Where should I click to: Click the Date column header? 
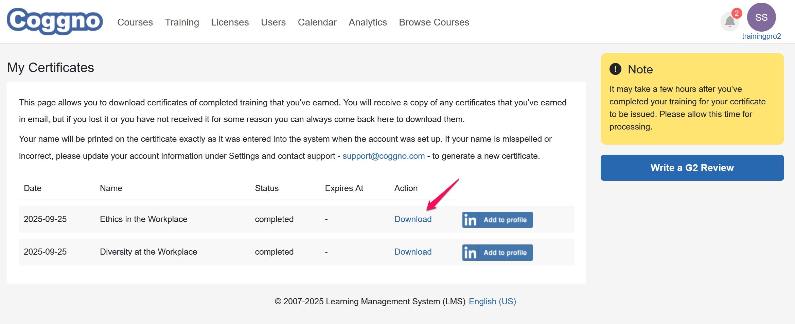(x=33, y=188)
